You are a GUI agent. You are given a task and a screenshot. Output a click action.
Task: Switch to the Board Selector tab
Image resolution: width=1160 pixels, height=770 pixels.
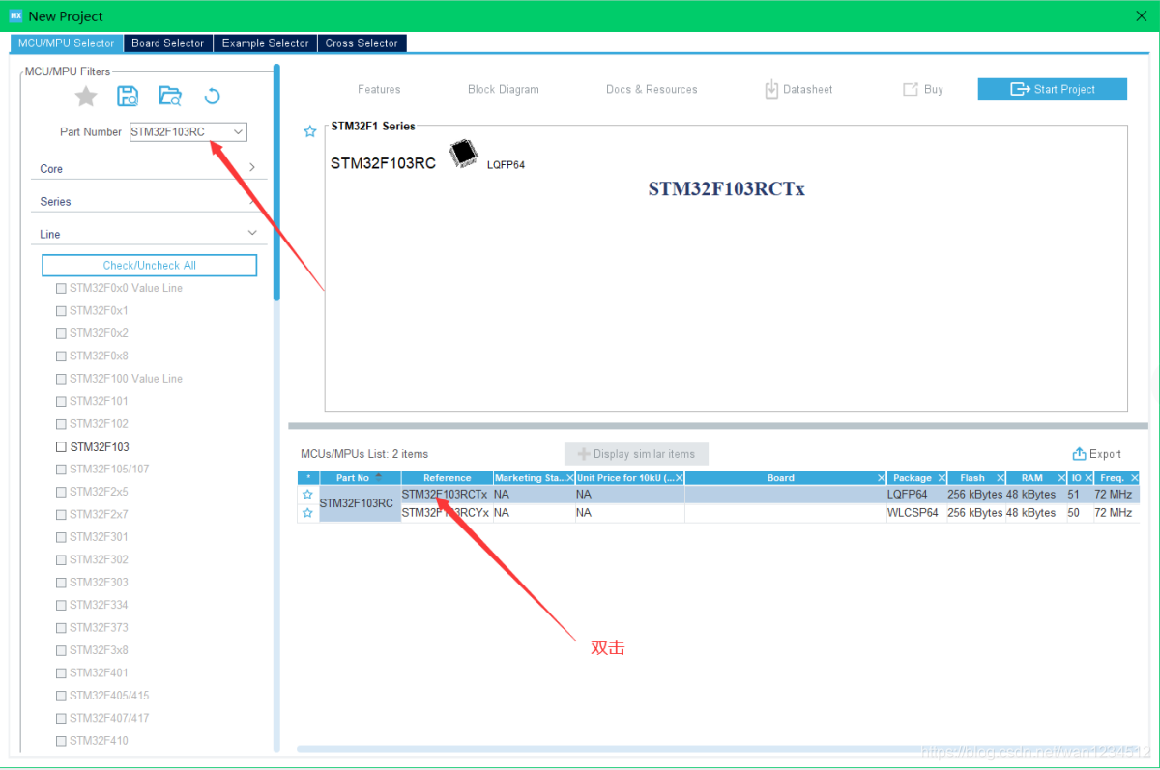coord(167,43)
